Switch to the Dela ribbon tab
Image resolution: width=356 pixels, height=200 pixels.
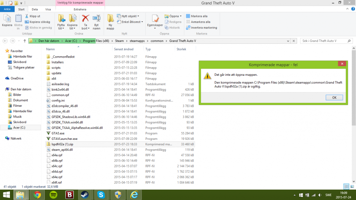pyautogui.click(x=35, y=9)
